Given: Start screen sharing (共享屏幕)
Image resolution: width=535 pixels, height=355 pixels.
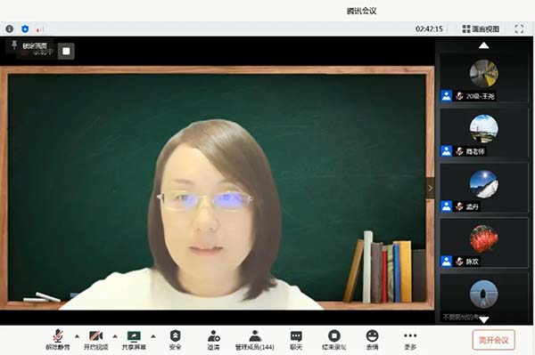Looking at the screenshot, I should (134, 340).
